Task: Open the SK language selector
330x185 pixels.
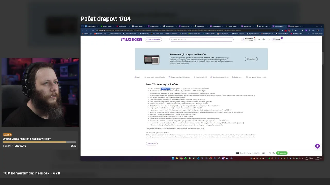Action: [259, 39]
